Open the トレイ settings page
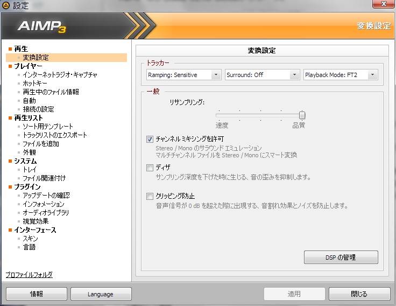This screenshot has height=306, width=396. coord(30,170)
